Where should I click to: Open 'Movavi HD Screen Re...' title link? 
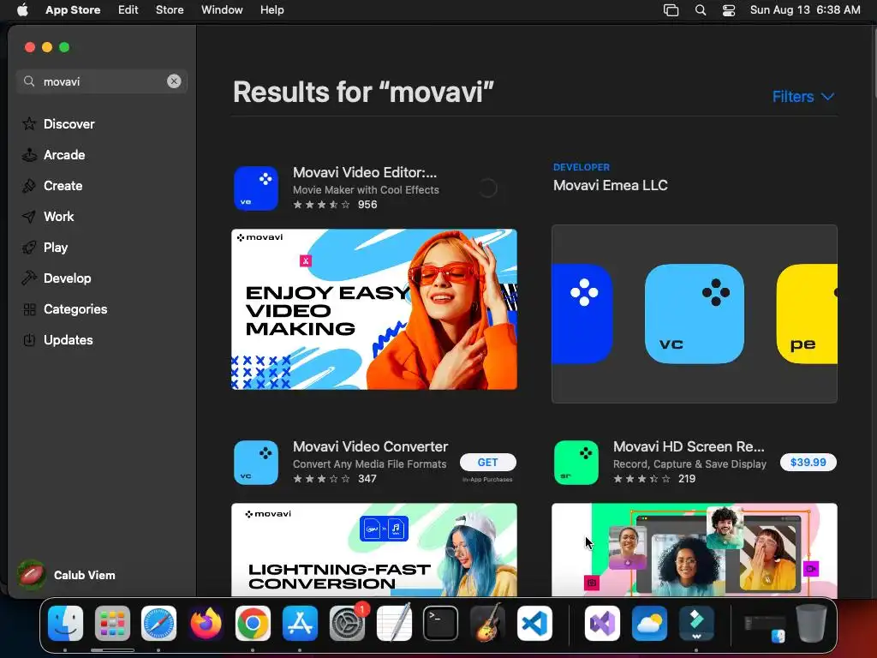689,446
